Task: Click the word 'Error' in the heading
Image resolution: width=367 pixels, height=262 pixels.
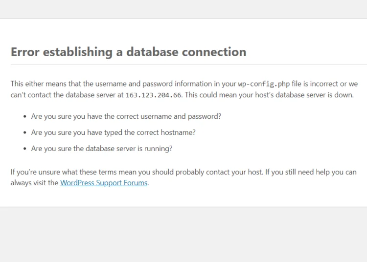Action: [25, 52]
